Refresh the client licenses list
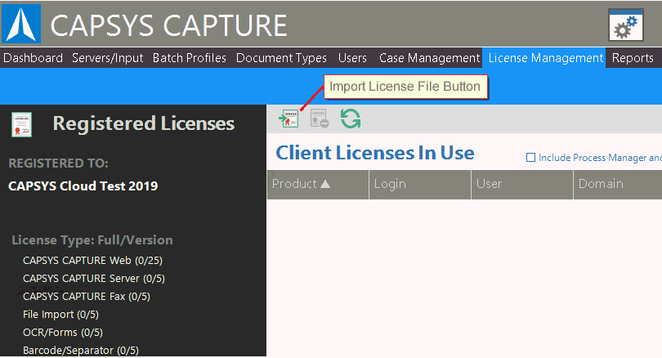Screen dimensions: 662x358 (x=351, y=119)
